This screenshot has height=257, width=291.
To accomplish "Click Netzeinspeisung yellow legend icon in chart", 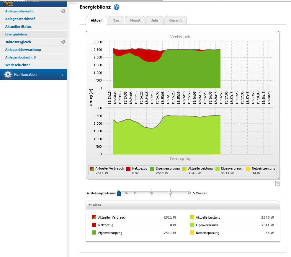I will click(248, 169).
